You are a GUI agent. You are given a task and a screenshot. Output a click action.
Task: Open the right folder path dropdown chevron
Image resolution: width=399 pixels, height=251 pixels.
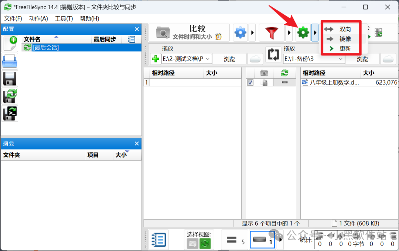341,59
